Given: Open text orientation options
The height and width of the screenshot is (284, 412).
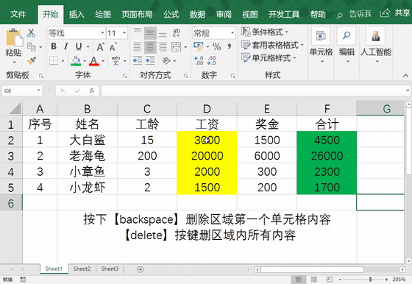Looking at the screenshot, I should pos(166,60).
